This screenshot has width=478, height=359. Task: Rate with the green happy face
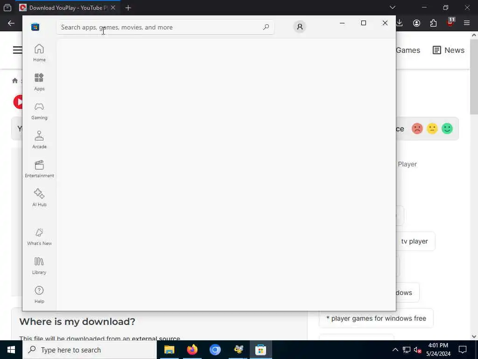tap(447, 129)
